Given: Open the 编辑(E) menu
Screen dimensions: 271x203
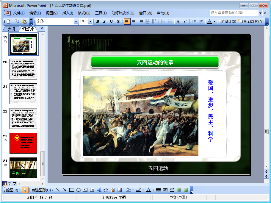Looking at the screenshot, I should point(35,13).
